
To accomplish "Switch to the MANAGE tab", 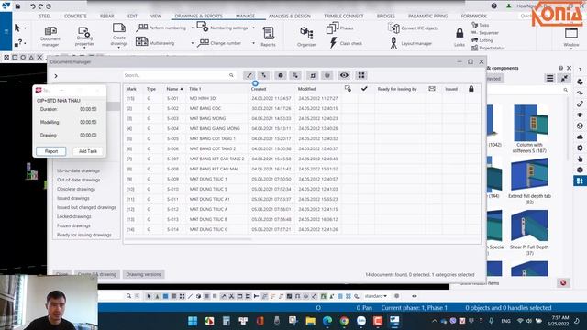I will (245, 16).
